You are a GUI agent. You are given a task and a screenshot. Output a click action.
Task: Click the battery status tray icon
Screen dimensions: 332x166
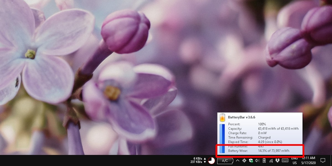pos(264,160)
